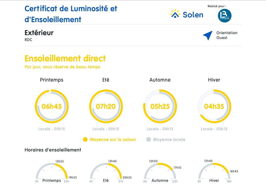Click the grey legend dot for local average
Image resolution: width=266 pixels, height=191 pixels.
149,139
